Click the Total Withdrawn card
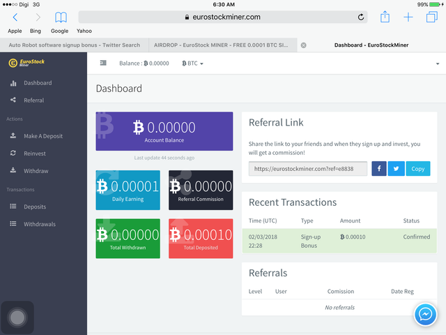Screen dimensions: 446x335 pos(128,239)
